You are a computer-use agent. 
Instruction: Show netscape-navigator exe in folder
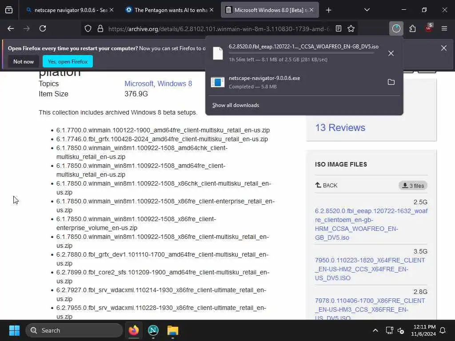pyautogui.click(x=391, y=82)
